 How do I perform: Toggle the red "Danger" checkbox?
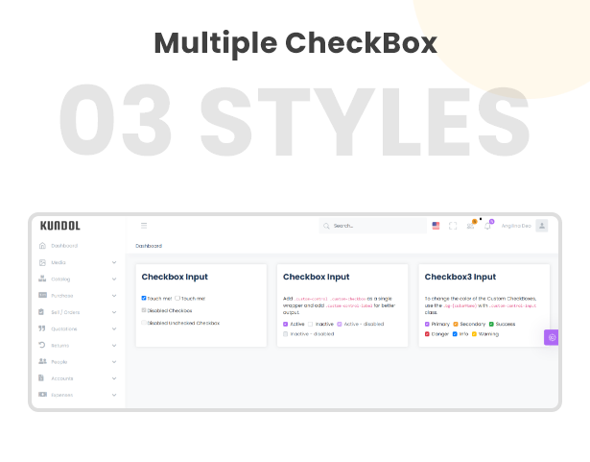pyautogui.click(x=427, y=334)
